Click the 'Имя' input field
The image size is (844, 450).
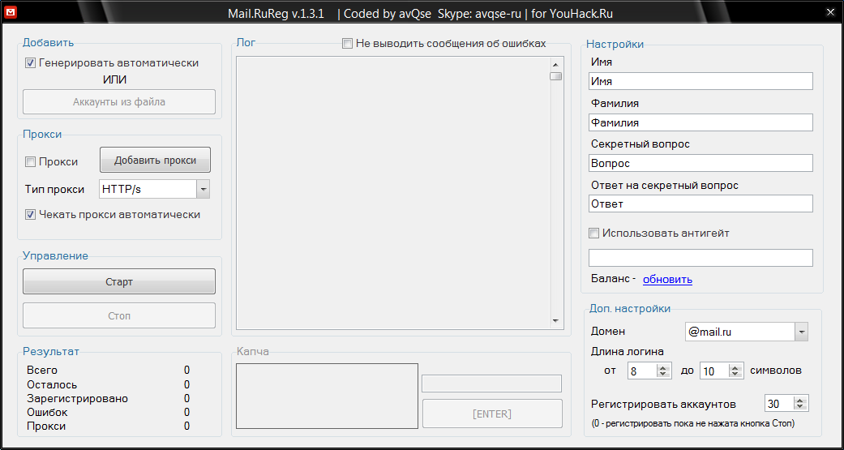(700, 81)
